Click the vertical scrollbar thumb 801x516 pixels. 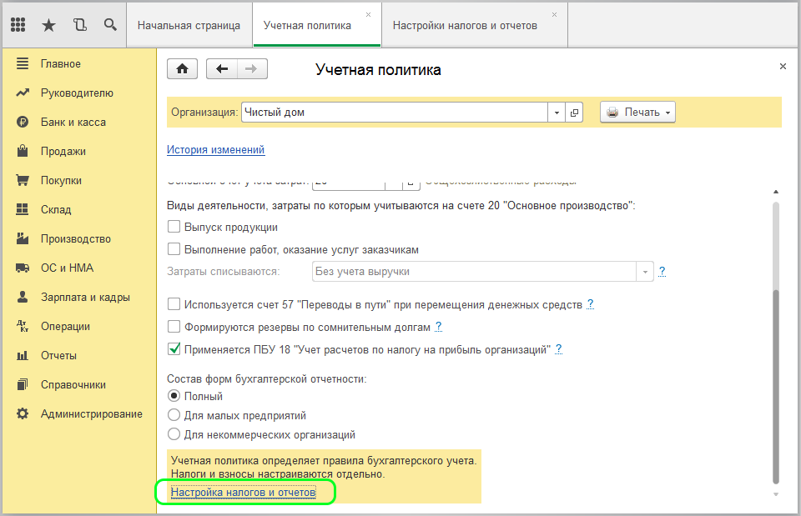(x=776, y=386)
